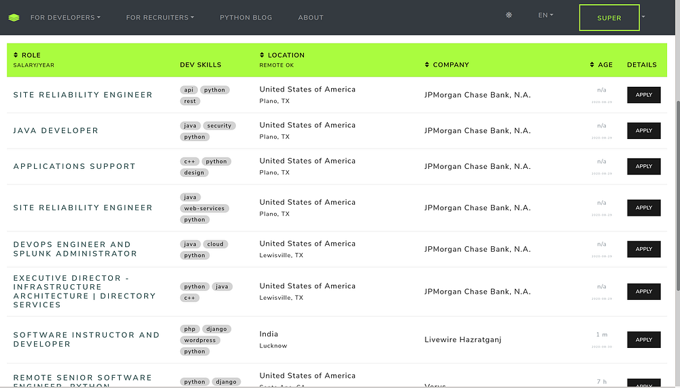Screen dimensions: 680x388
Task: Expand the caret next to SUPER button
Action: click(x=643, y=17)
